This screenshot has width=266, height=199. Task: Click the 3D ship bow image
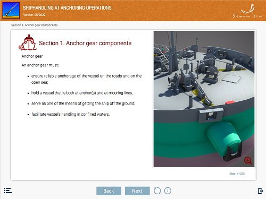(204, 99)
